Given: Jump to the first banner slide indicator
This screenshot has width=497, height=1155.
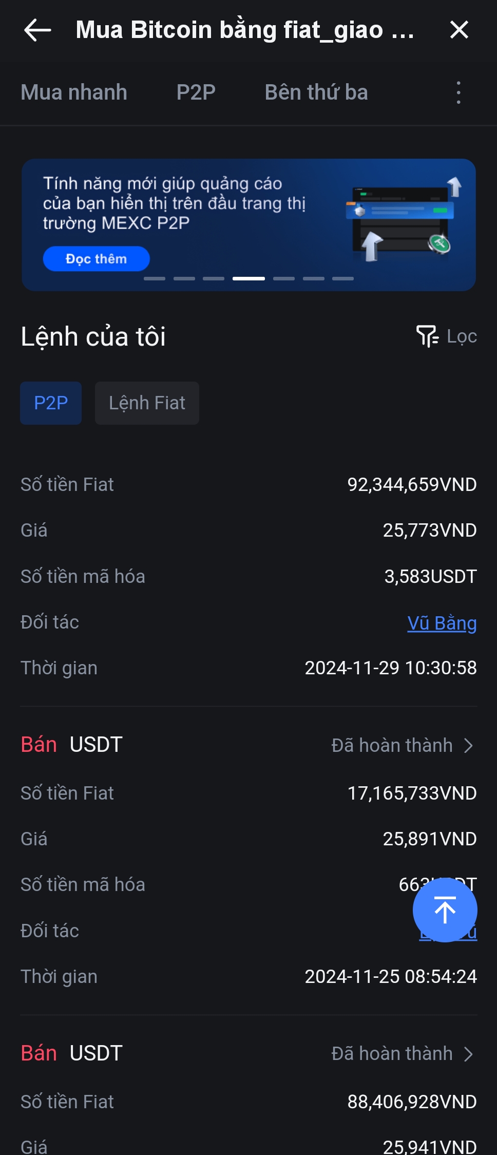Looking at the screenshot, I should [x=154, y=278].
